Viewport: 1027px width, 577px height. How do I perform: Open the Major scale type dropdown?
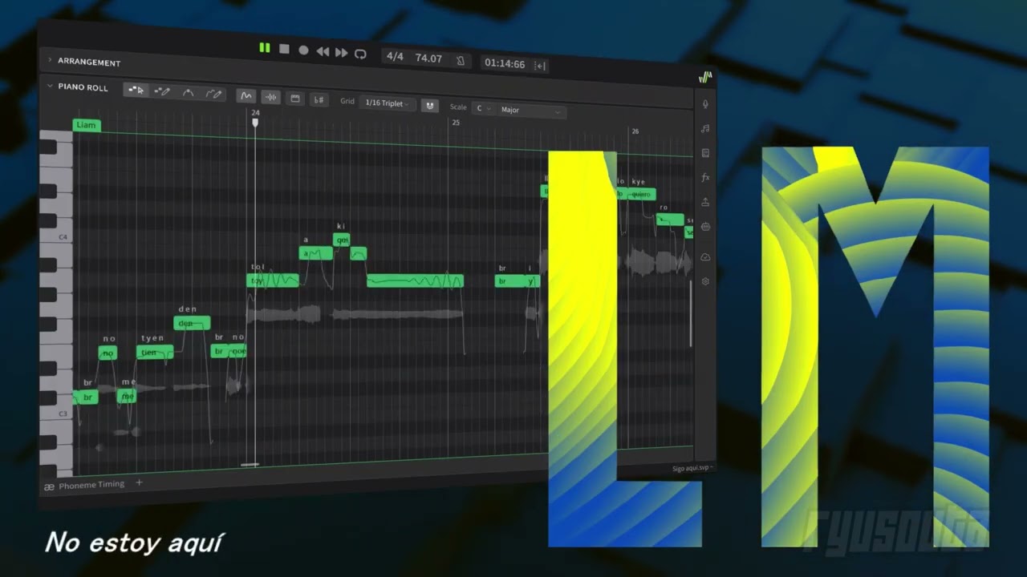(x=530, y=111)
